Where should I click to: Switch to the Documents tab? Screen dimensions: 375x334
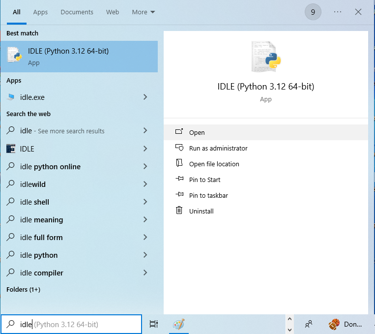(x=77, y=12)
